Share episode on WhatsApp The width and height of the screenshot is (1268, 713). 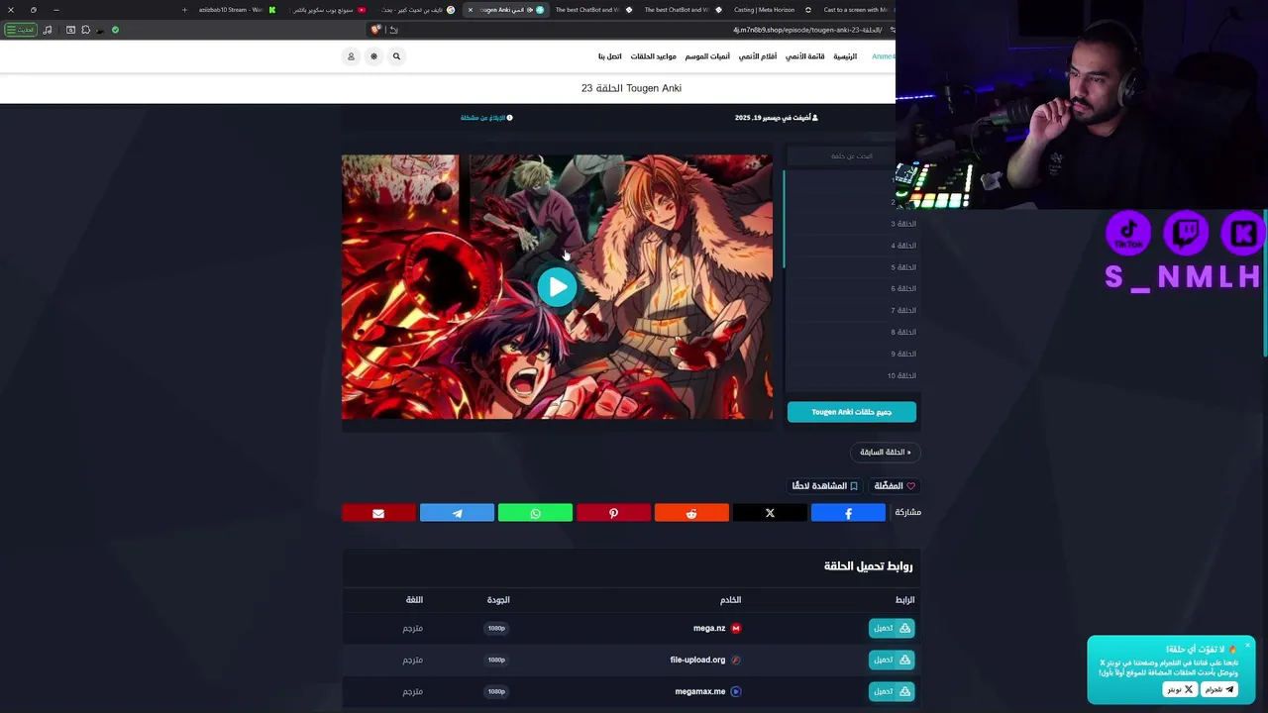[x=535, y=513]
